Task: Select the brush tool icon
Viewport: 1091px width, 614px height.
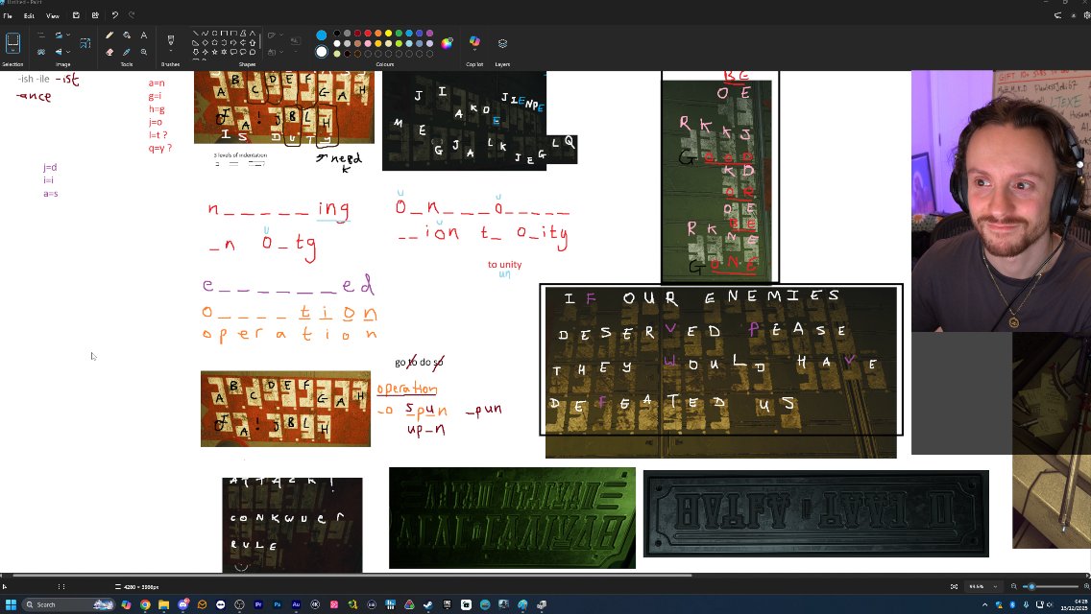Action: click(x=171, y=39)
